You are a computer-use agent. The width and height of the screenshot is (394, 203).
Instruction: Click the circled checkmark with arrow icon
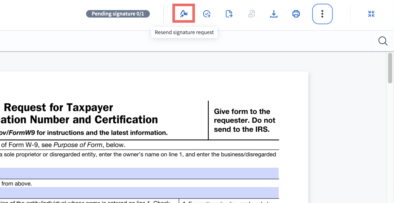click(207, 14)
